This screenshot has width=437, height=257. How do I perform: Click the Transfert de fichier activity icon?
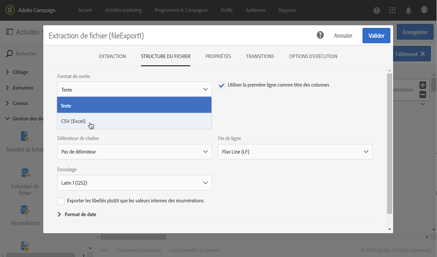coord(25,137)
